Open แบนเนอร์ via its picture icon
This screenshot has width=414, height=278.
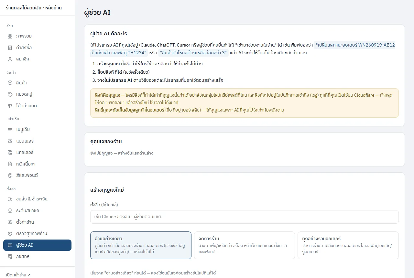tap(10, 141)
